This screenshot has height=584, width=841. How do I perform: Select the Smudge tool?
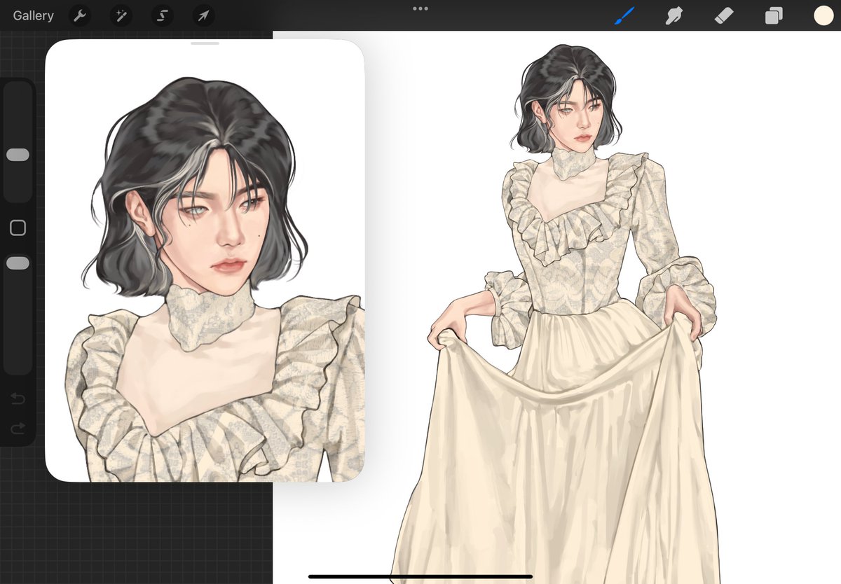point(674,15)
